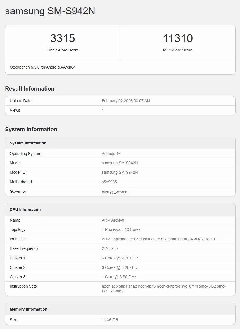Image resolution: width=240 pixels, height=329 pixels.
Task: Click the Memory Information Size value 11.36 GB
Action: pyautogui.click(x=110, y=320)
